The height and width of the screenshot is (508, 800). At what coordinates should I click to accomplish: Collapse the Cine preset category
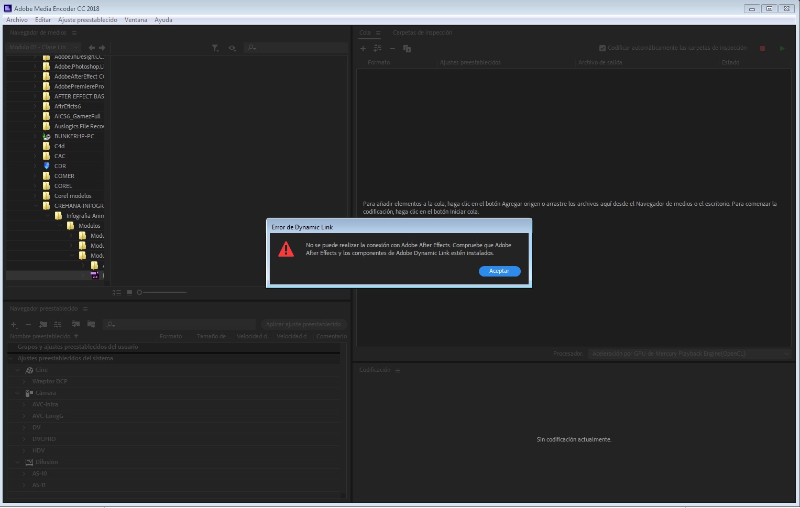coord(17,370)
